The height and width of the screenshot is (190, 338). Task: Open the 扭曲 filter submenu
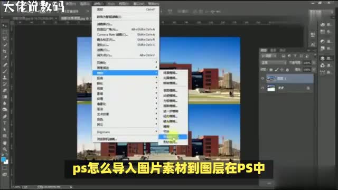[125, 78]
